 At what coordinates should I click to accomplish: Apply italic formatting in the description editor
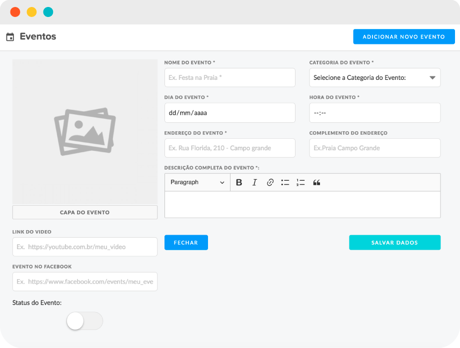pyautogui.click(x=254, y=183)
